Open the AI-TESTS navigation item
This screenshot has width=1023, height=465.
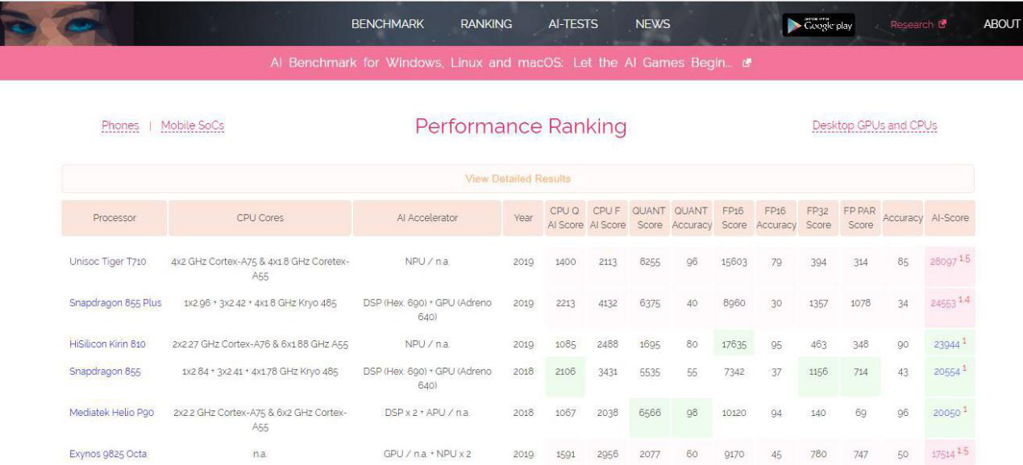[x=573, y=24]
